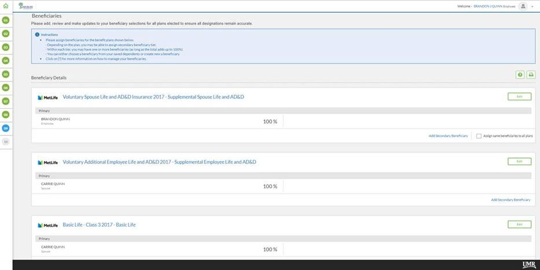
Task: Add secondary beneficiary for Employee Life plan
Action: point(510,199)
